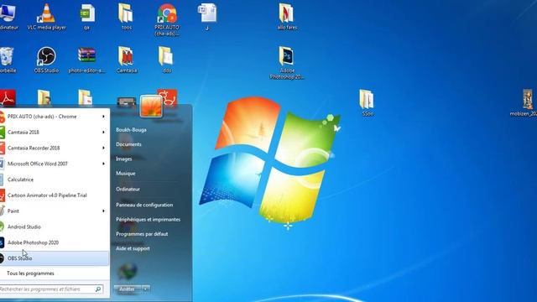
Task: Click the user account picture in Start menu
Action: coord(151,107)
